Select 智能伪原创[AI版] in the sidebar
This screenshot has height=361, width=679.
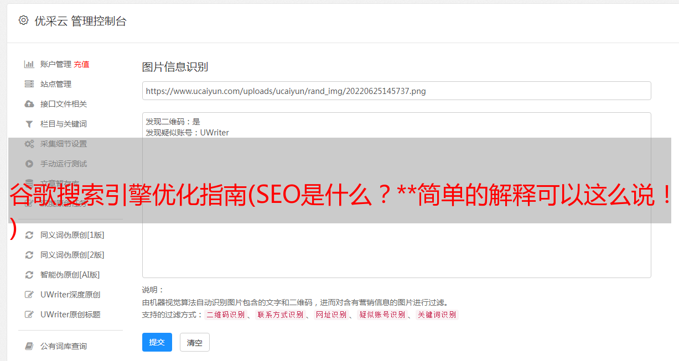(x=70, y=275)
